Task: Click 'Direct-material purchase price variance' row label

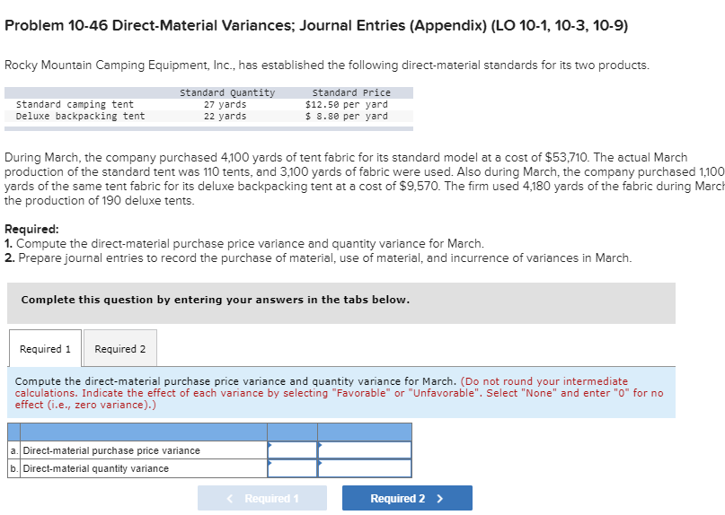Action: pyautogui.click(x=111, y=450)
